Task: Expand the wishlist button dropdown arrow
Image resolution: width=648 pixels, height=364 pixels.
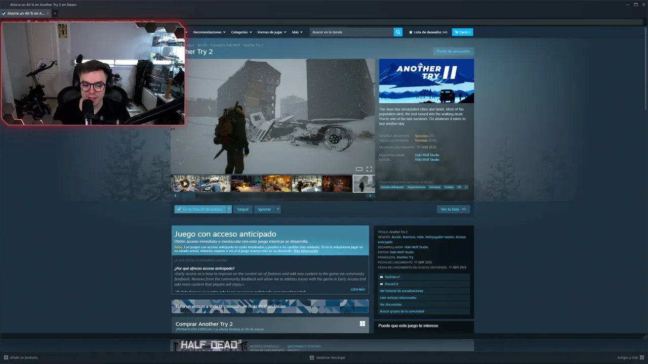Action: (229, 209)
